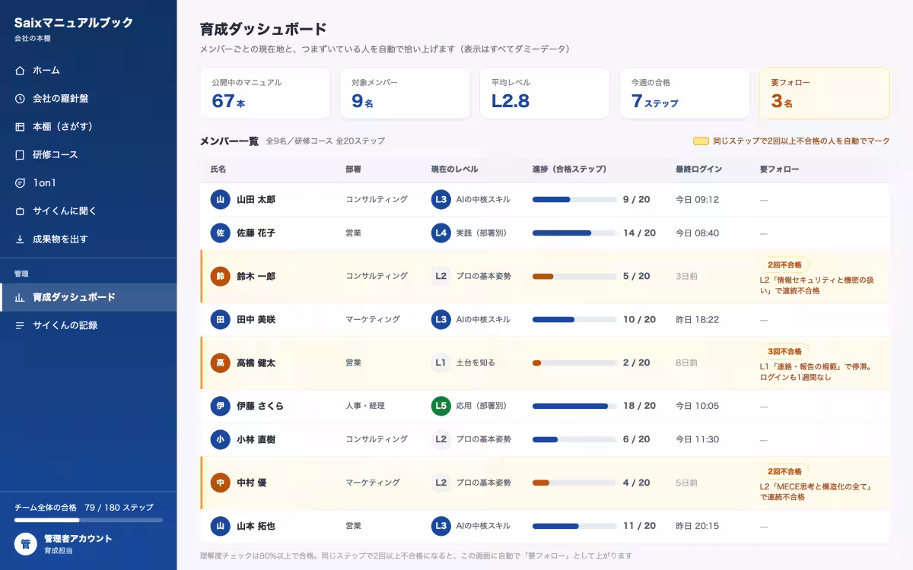Open 会社の羅針盤 menu item
The width and height of the screenshot is (913, 570).
[x=88, y=98]
